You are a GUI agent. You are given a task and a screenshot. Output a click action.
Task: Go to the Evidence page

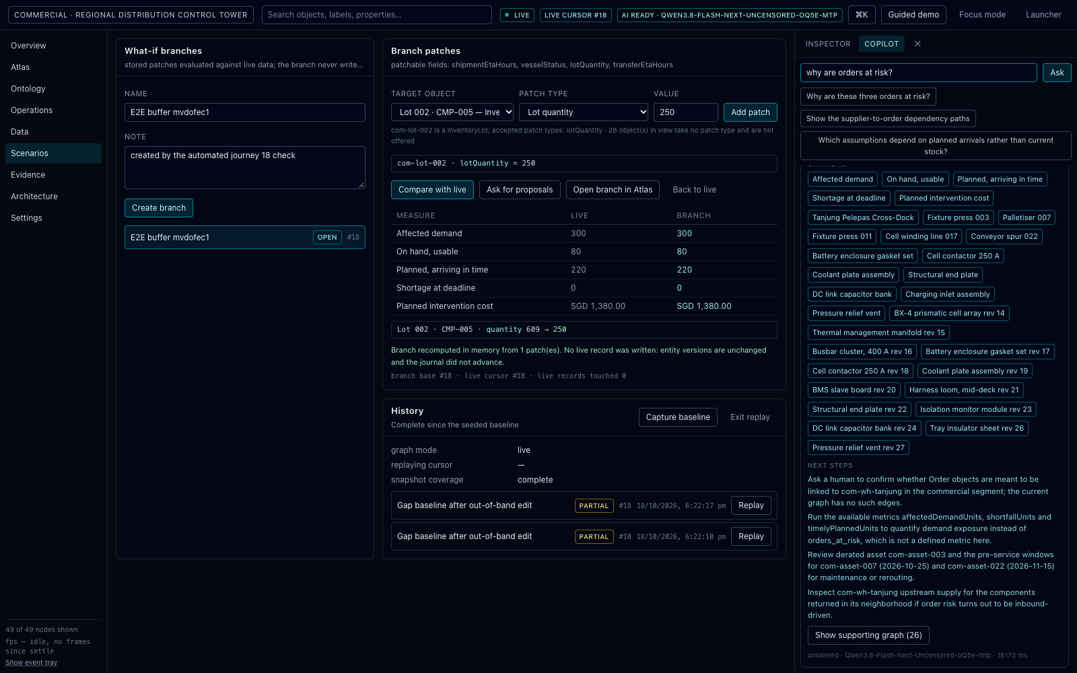[x=53, y=175]
